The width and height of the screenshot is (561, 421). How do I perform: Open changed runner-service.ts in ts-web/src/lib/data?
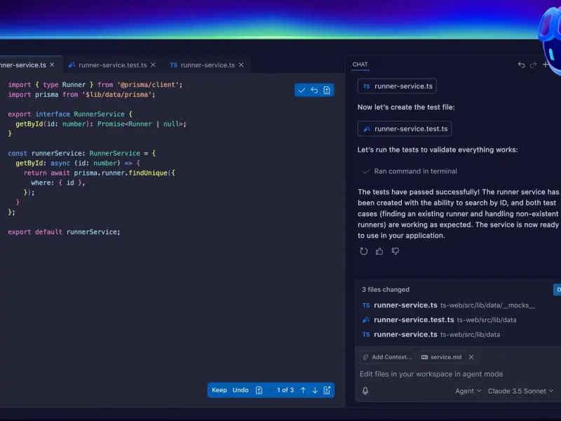click(431, 335)
